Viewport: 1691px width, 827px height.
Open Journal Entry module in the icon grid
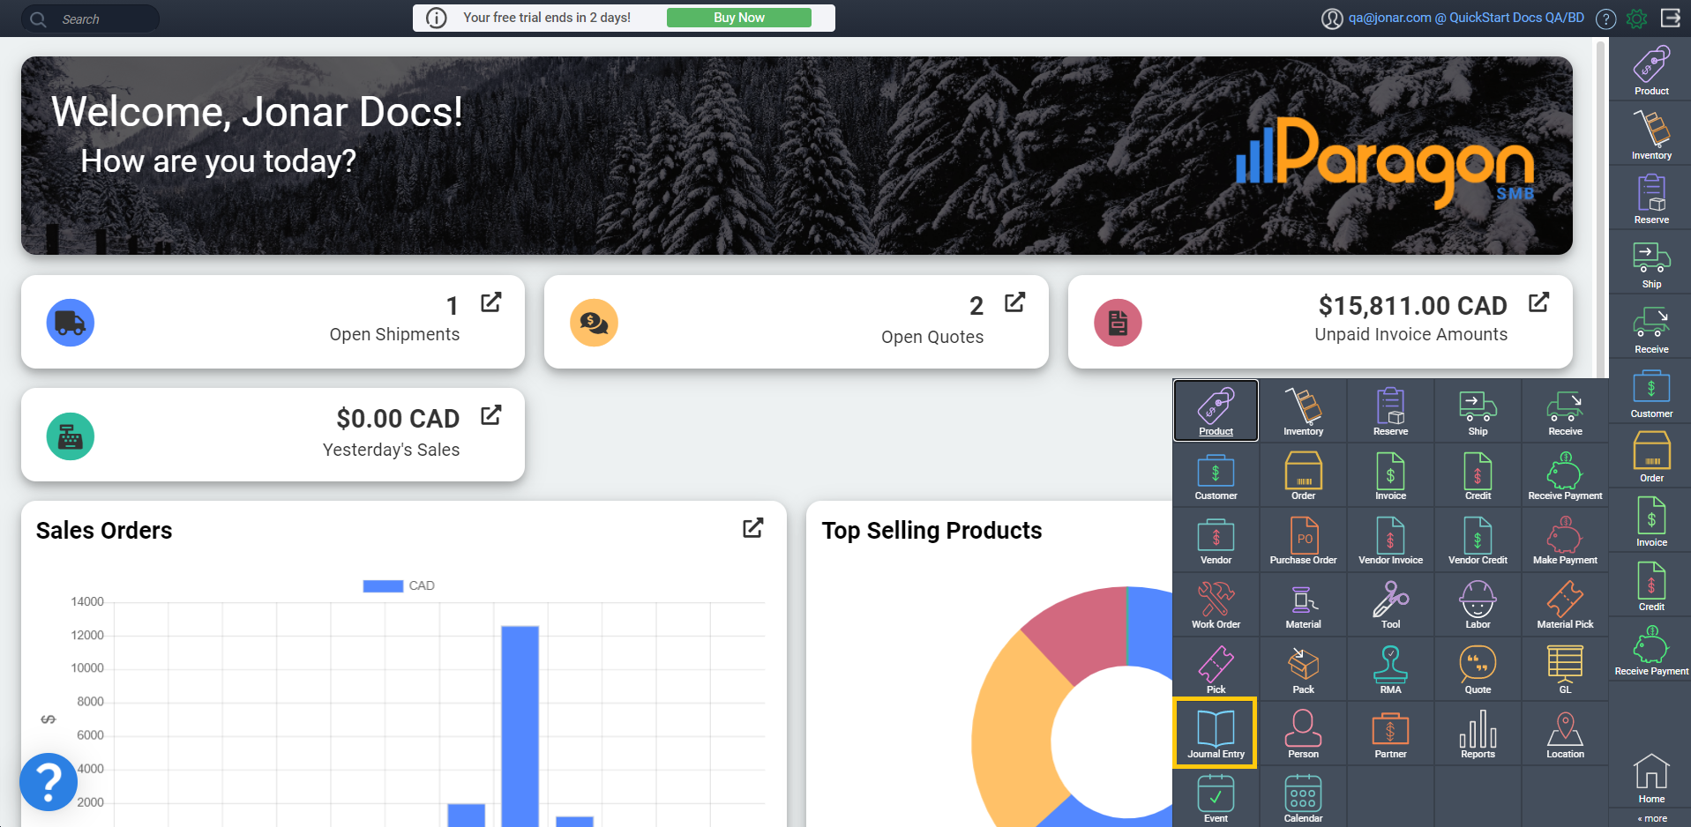point(1216,734)
